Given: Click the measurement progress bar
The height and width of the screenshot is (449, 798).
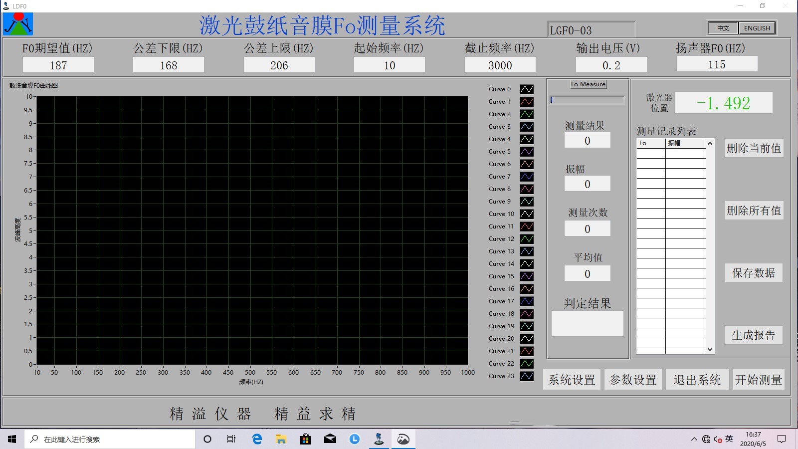Looking at the screenshot, I should [587, 100].
